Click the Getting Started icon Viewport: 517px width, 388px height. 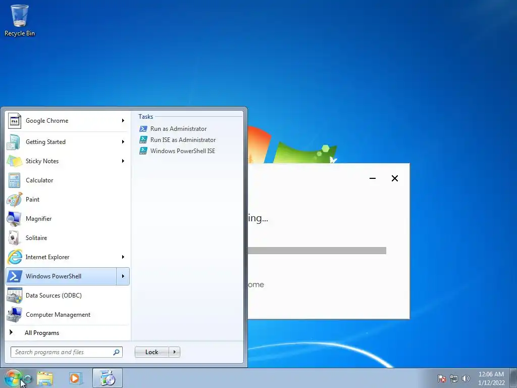pyautogui.click(x=15, y=142)
